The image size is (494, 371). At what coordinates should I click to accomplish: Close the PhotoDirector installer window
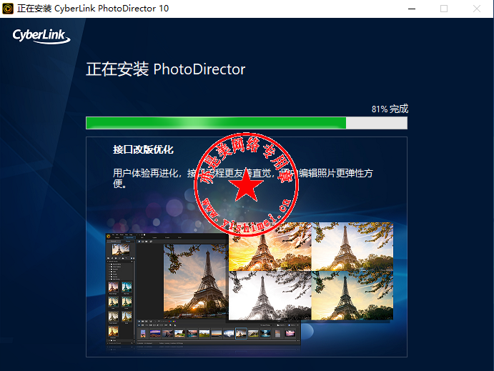pyautogui.click(x=477, y=9)
